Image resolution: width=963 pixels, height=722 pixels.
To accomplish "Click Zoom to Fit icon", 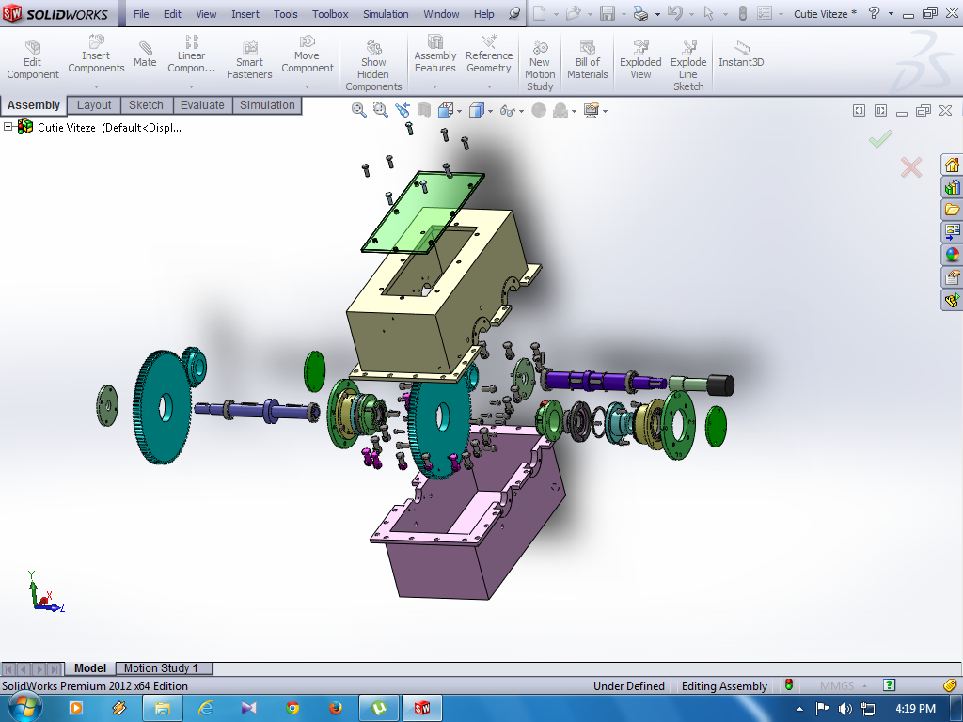I will 358,111.
